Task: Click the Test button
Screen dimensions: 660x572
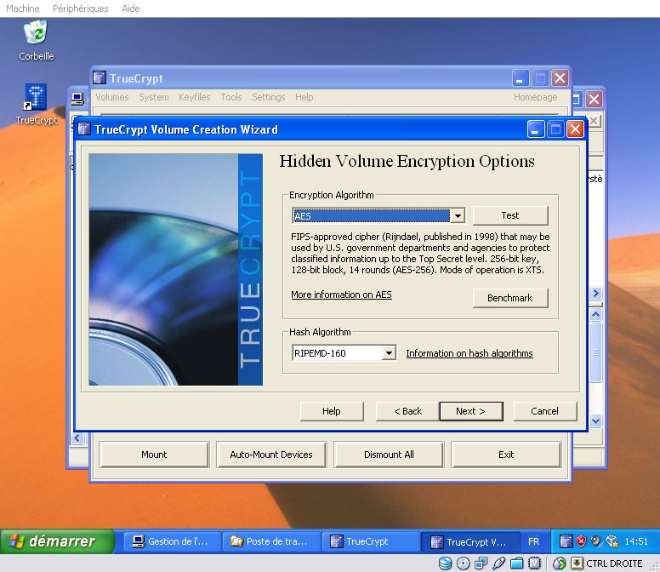Action: [510, 215]
